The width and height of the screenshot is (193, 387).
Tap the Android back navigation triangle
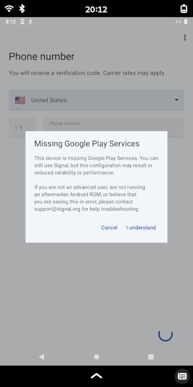tap(42, 357)
